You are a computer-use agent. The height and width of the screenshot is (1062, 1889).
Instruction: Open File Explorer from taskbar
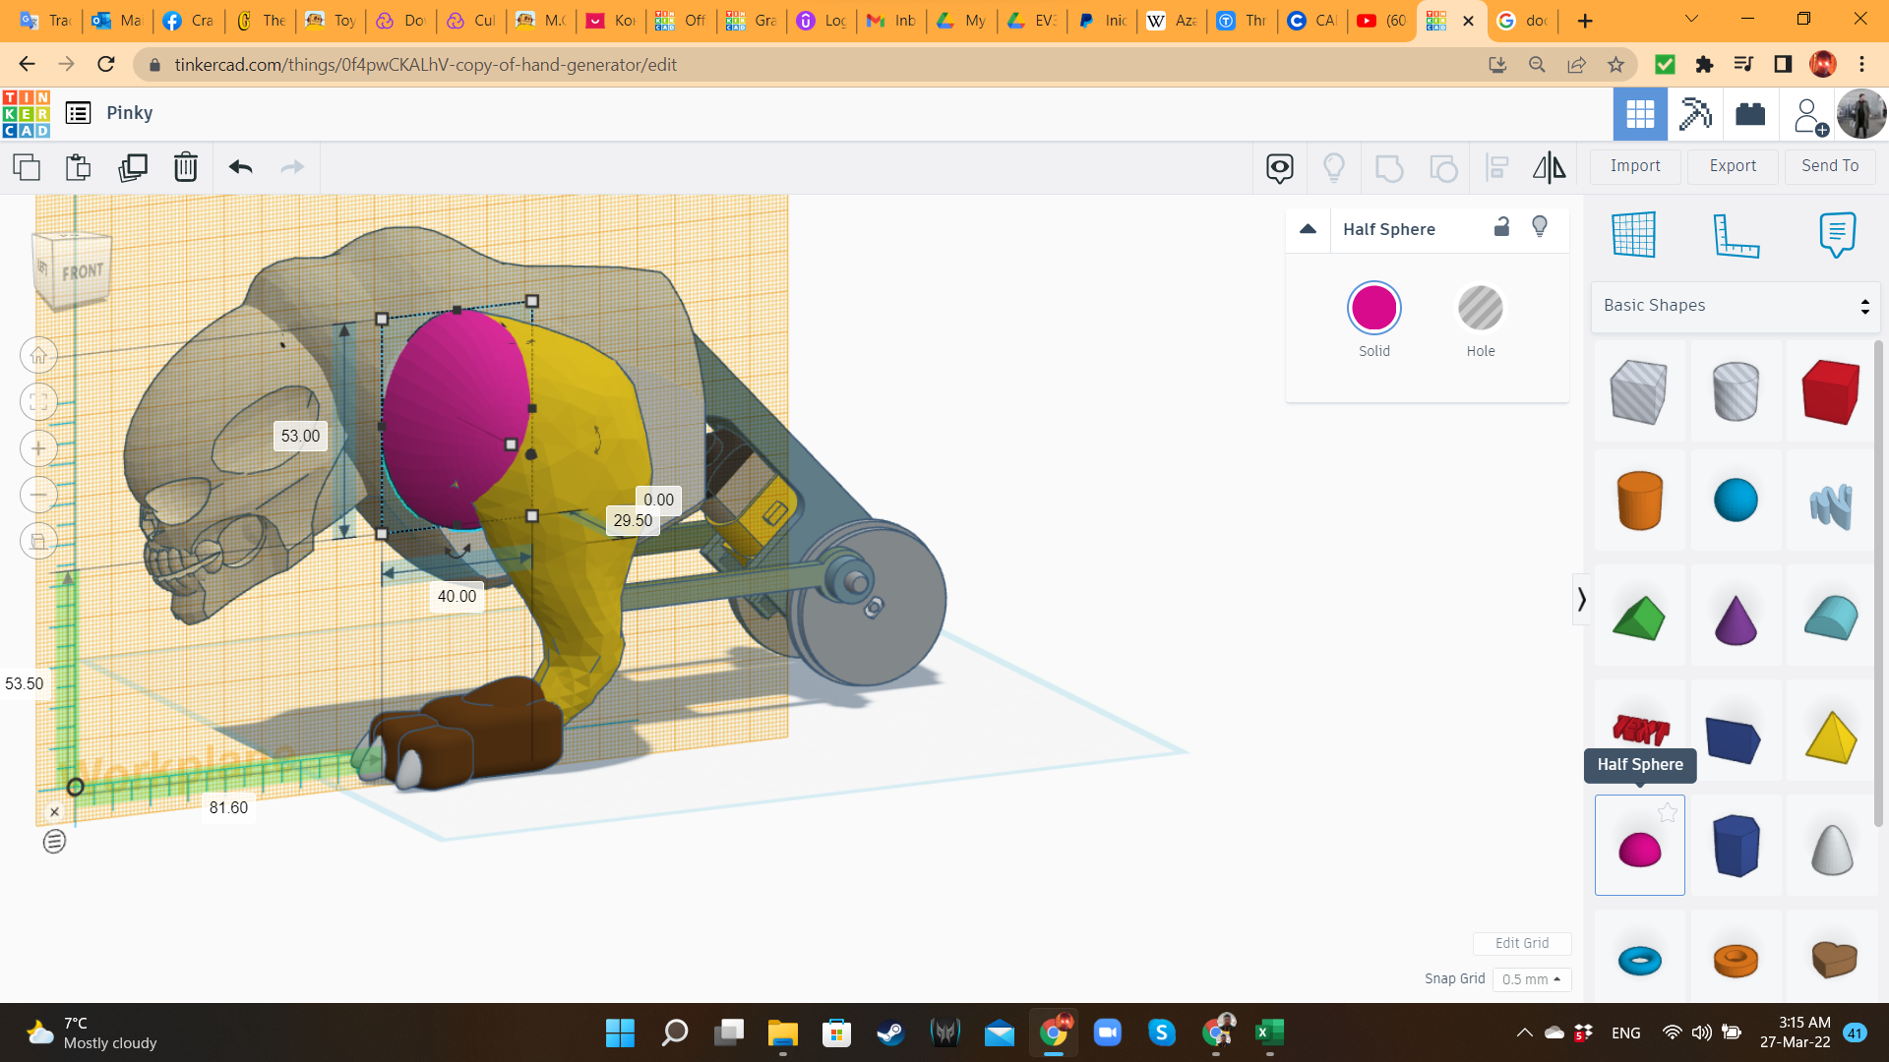[x=782, y=1032]
